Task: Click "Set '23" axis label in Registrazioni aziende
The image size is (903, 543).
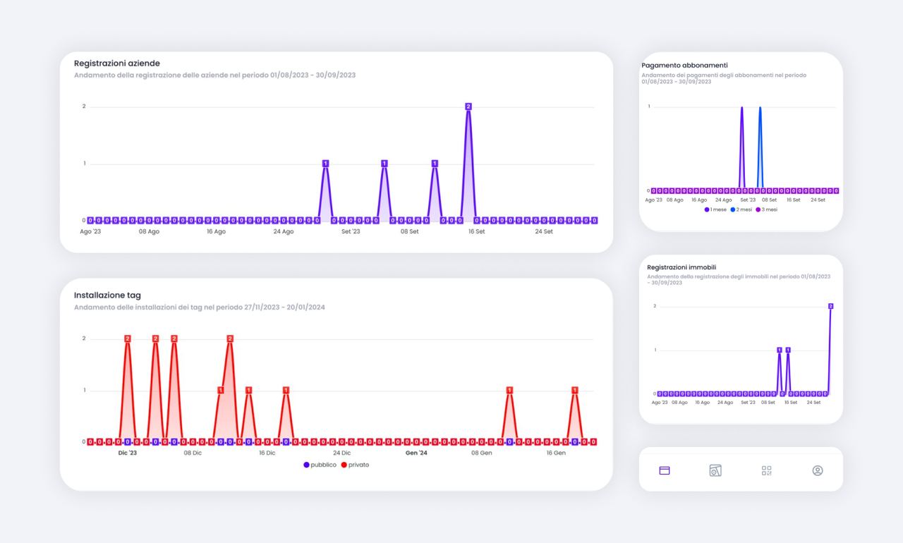Action: pos(351,231)
